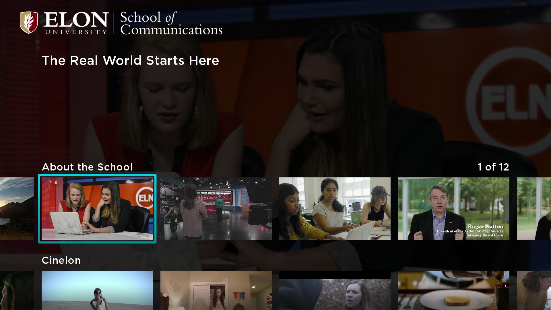Open the TV studio camera video thumbnail
551x310 pixels.
point(216,209)
